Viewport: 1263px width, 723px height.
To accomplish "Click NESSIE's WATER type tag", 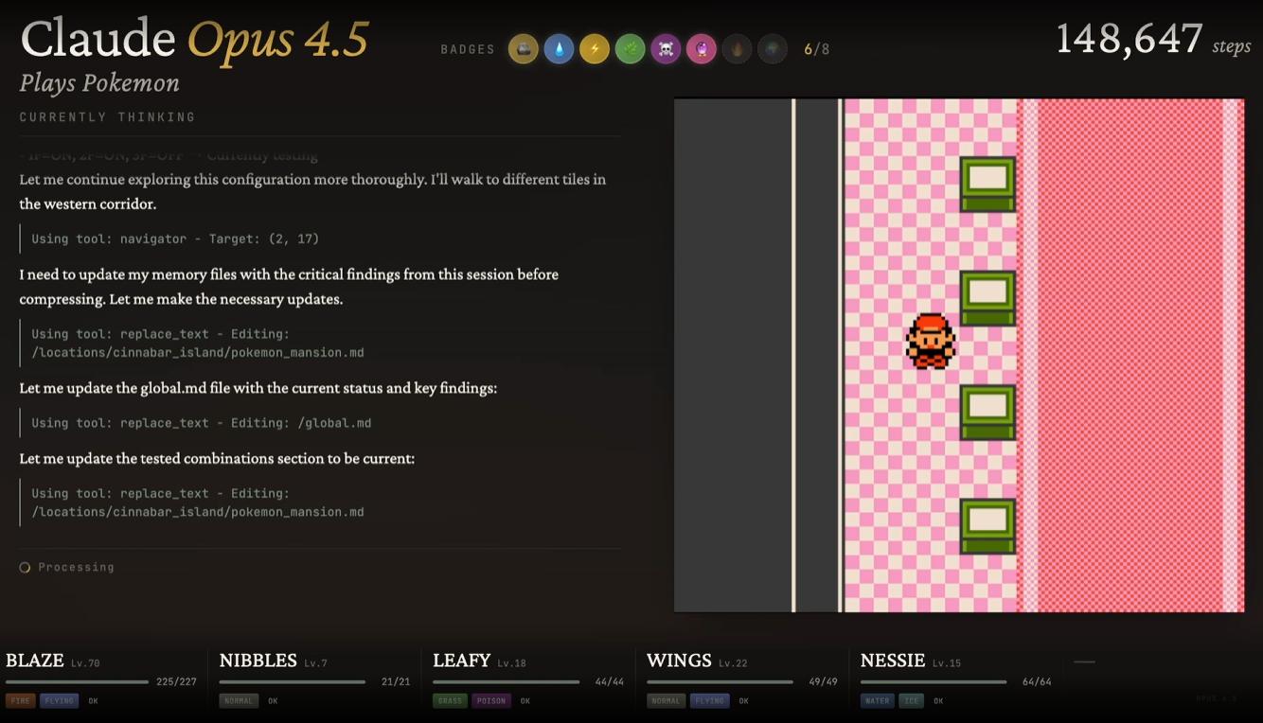I will tap(877, 701).
